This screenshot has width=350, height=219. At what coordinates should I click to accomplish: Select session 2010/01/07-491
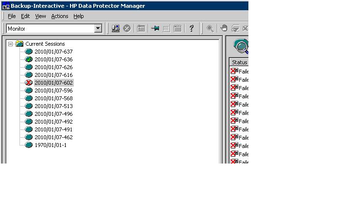click(53, 129)
